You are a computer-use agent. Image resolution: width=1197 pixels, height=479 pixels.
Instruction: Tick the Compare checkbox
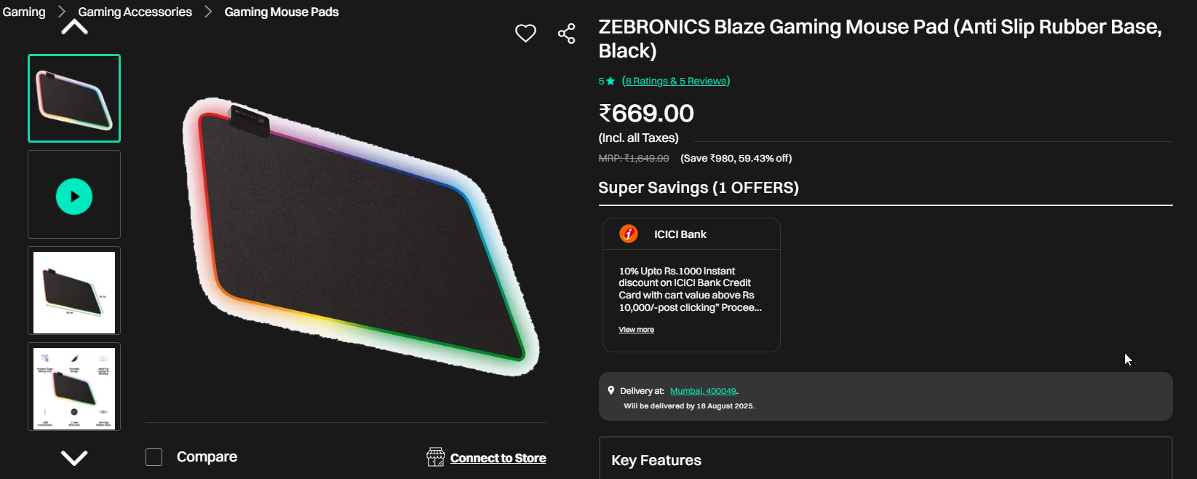point(154,457)
